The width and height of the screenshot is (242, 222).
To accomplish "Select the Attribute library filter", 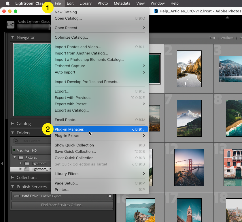I will tap(227, 38).
